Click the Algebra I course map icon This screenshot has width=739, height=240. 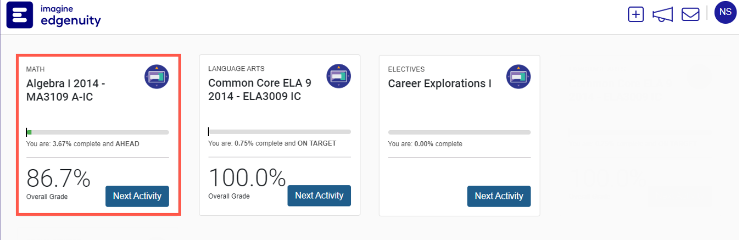click(156, 77)
